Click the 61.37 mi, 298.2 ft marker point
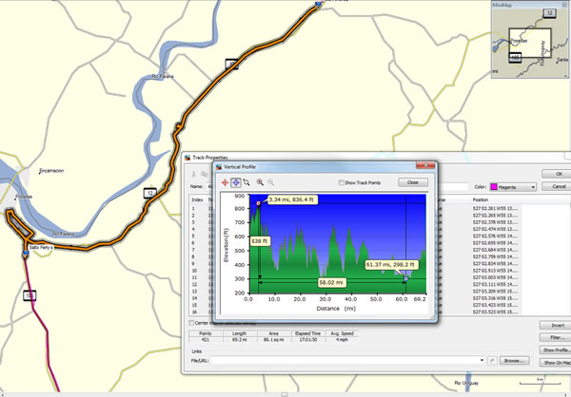This screenshot has height=397, width=571. [406, 279]
